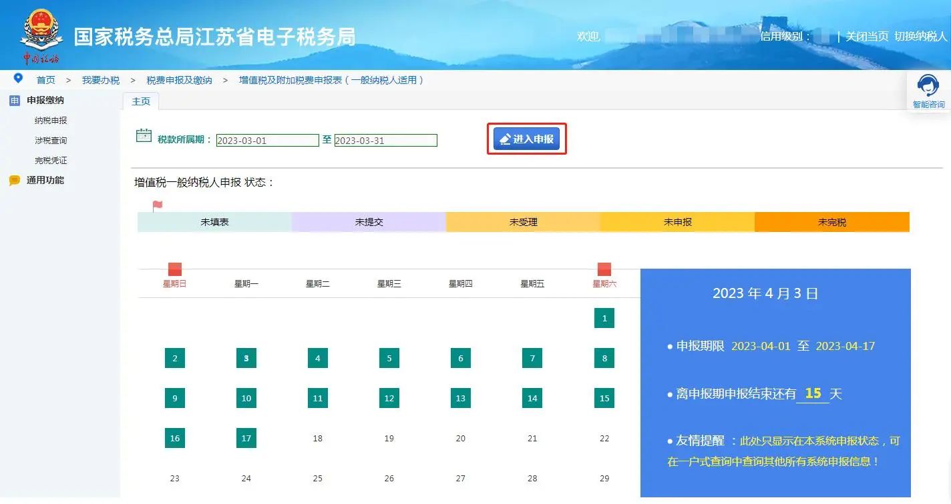Click the 星期五 column header
Viewport: 951px width, 504px height.
point(532,284)
